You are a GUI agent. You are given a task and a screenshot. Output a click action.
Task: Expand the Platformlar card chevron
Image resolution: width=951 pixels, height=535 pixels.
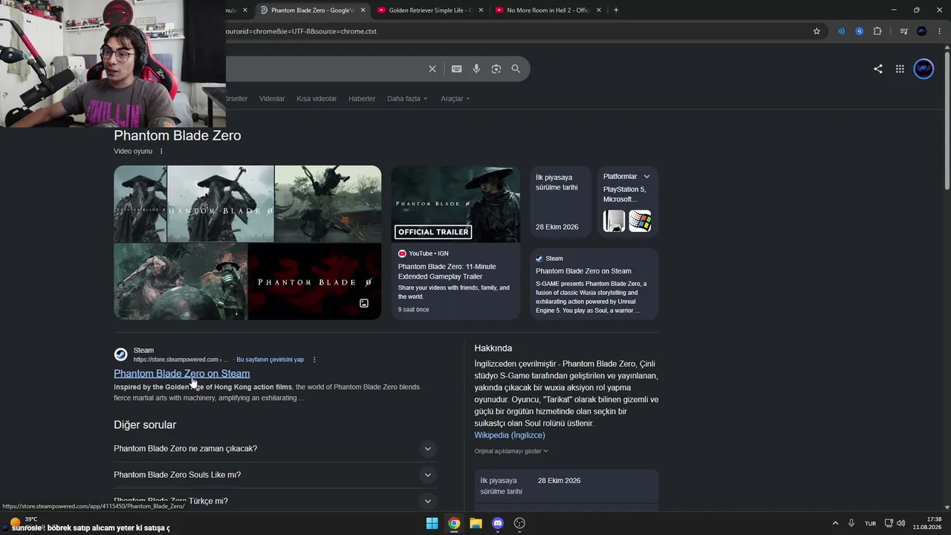(x=646, y=177)
